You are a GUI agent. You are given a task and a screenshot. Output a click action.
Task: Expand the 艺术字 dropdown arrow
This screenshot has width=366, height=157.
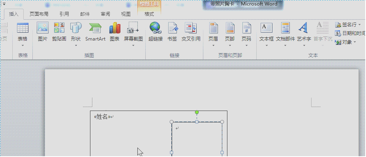pyautogui.click(x=304, y=46)
